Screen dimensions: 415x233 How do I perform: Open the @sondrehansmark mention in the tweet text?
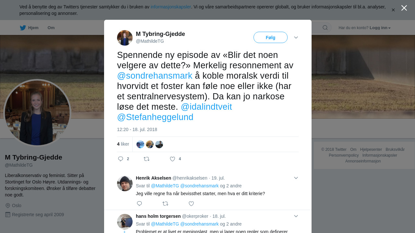[155, 76]
